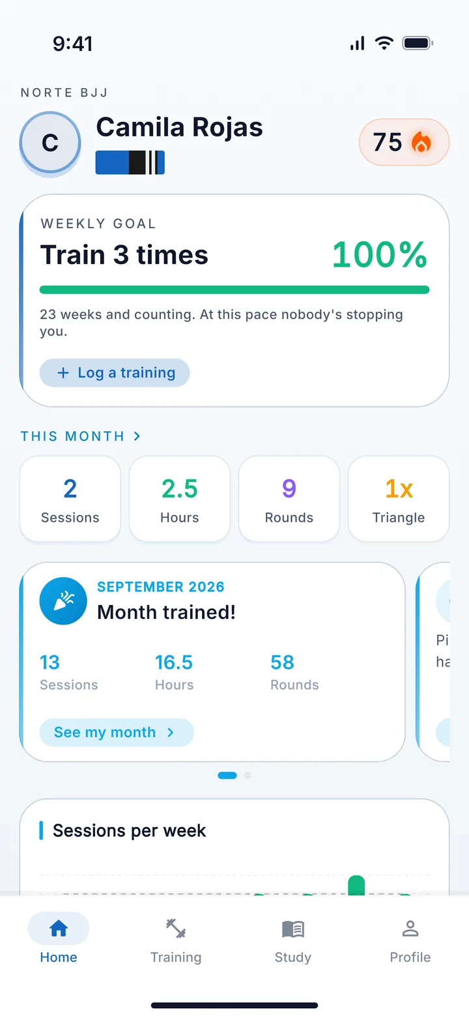Open the Home house icon
Viewport: 469px width, 1018px height.
point(59,928)
